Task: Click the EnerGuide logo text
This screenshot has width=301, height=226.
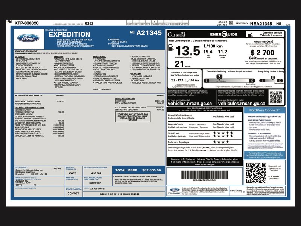Action: (223, 34)
